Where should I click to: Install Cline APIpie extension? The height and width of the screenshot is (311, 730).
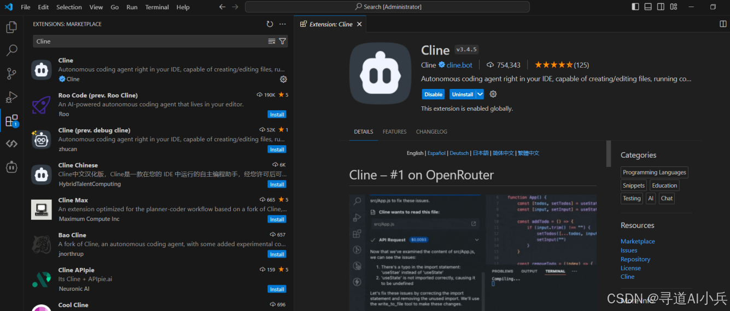pyautogui.click(x=277, y=289)
